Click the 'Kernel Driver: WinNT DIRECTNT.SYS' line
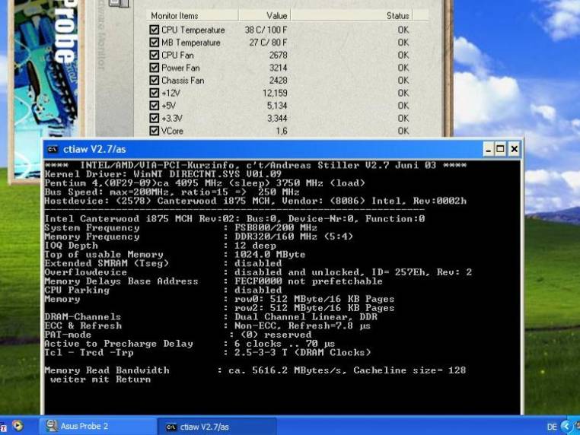 163,174
